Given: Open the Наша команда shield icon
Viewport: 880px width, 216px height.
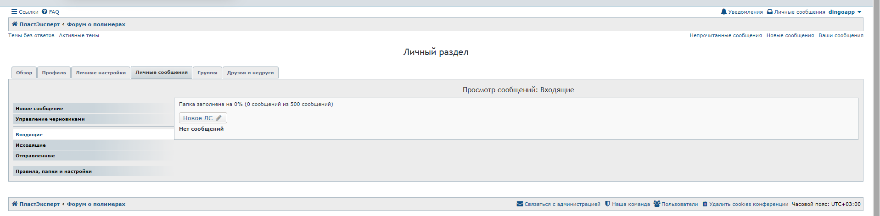Looking at the screenshot, I should [607, 204].
